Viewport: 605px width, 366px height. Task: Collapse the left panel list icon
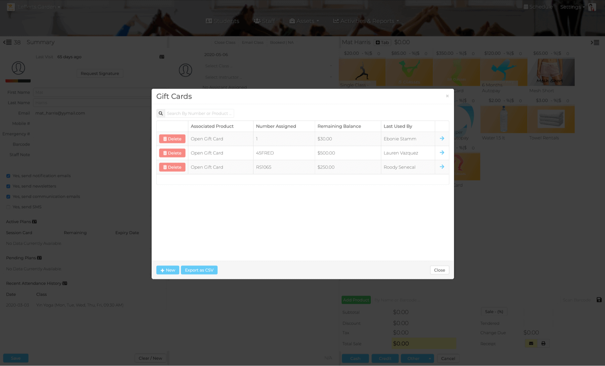7,42
